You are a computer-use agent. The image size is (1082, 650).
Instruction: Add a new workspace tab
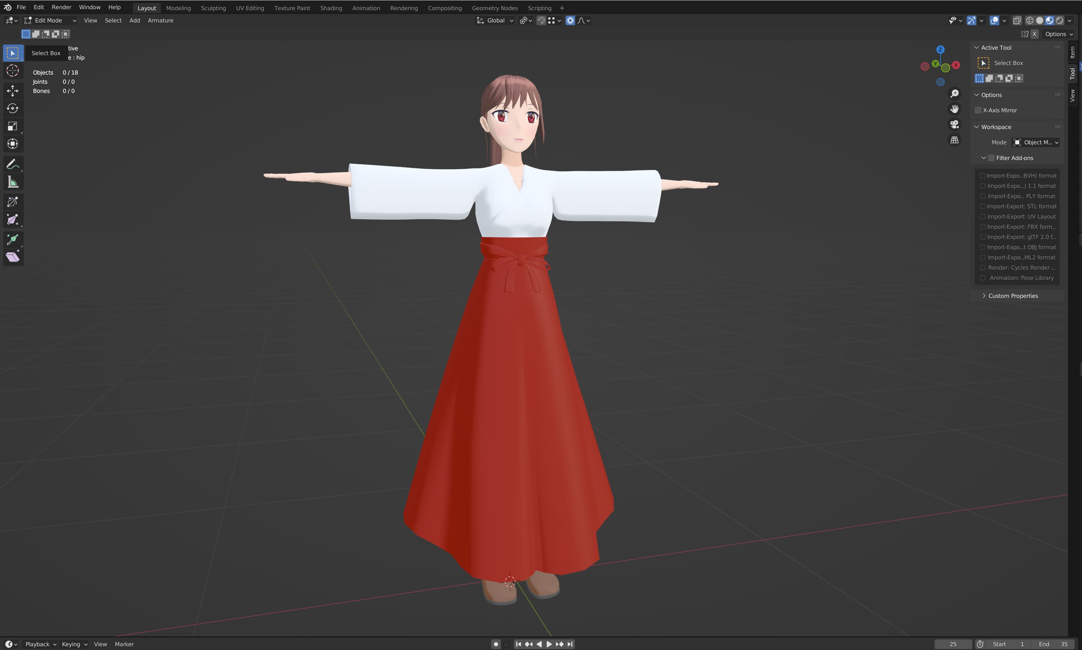[562, 8]
